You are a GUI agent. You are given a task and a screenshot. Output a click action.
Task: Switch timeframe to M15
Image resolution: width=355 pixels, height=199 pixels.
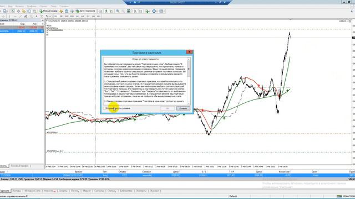tap(67, 16)
